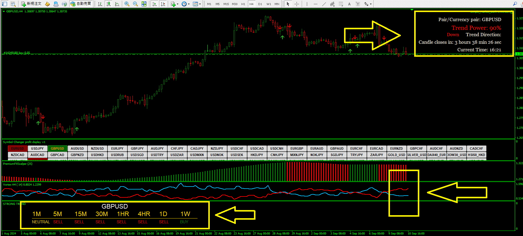Switch symbol to GOLD_USD
Screen dimensions: 523x236
[397, 155]
